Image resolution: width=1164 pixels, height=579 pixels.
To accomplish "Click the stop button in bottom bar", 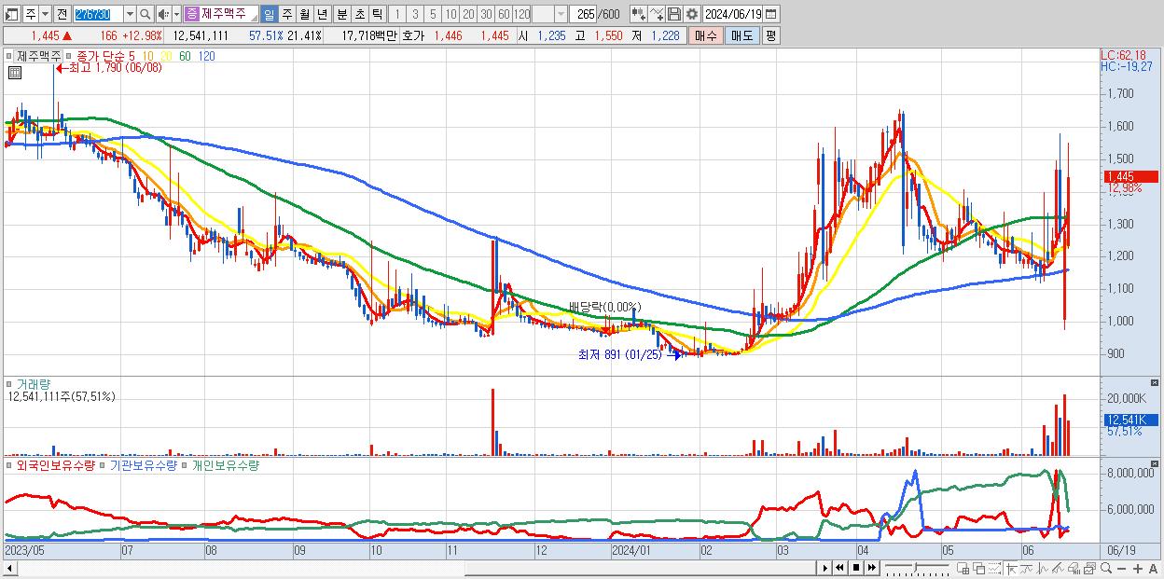I will 855,568.
